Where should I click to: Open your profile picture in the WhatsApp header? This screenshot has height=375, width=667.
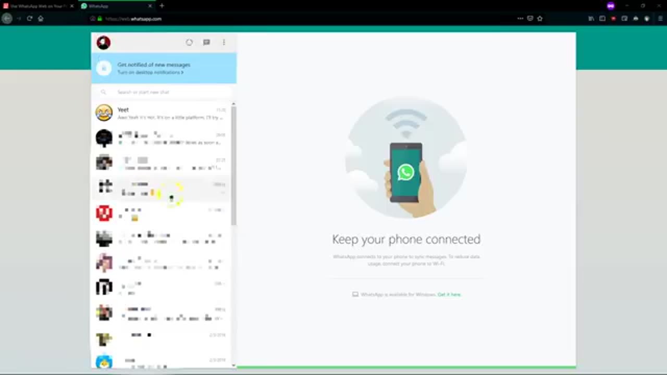pos(104,43)
